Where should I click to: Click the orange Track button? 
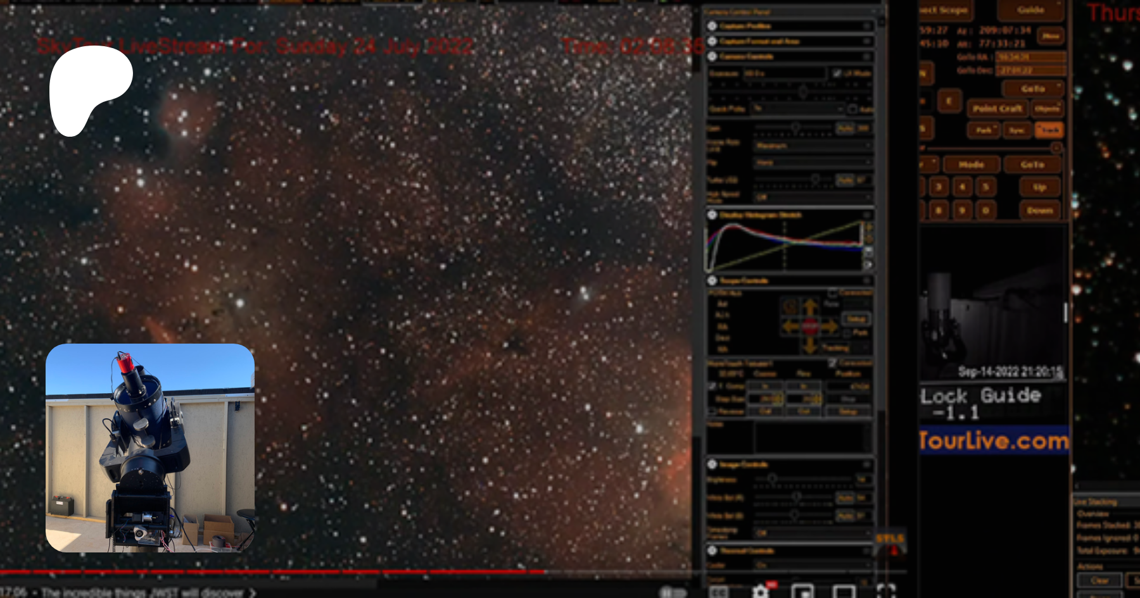[x=1049, y=130]
